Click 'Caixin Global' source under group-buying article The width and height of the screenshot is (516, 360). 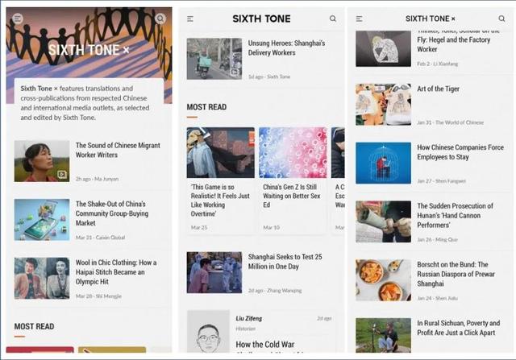[110, 238]
